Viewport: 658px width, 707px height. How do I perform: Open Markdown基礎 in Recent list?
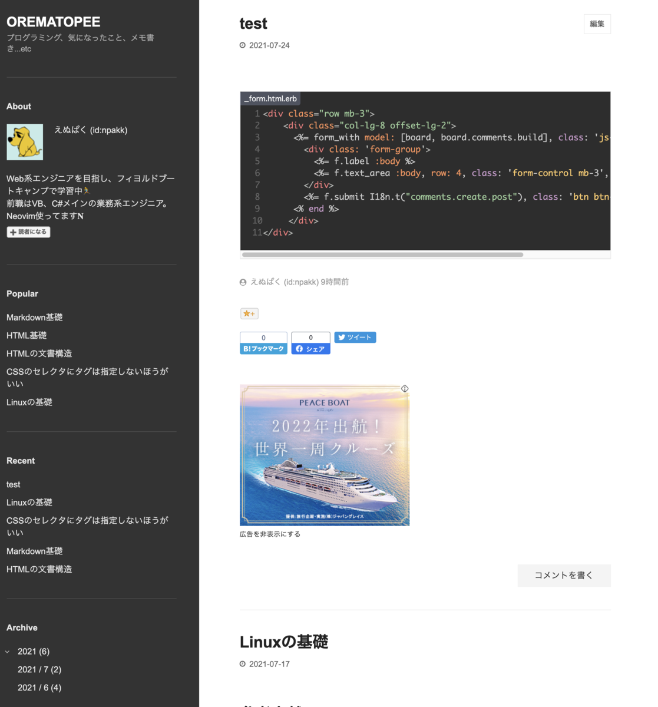click(35, 551)
